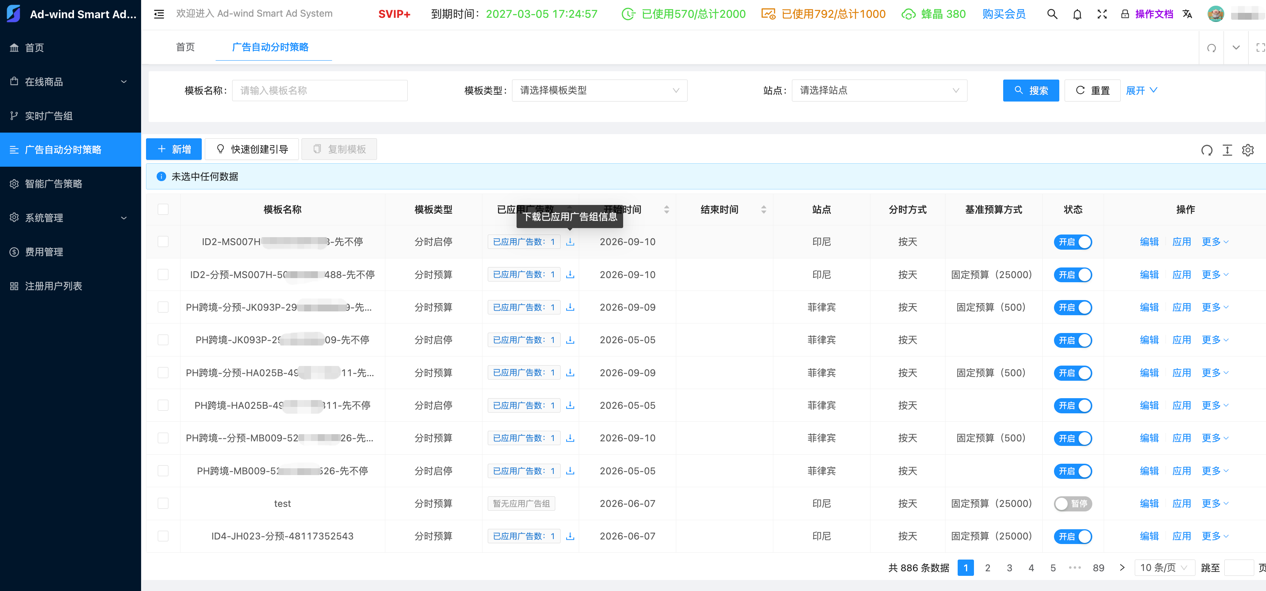Viewport: 1266px width, 591px height.
Task: Focus the 跳至 page number input
Action: point(1238,568)
